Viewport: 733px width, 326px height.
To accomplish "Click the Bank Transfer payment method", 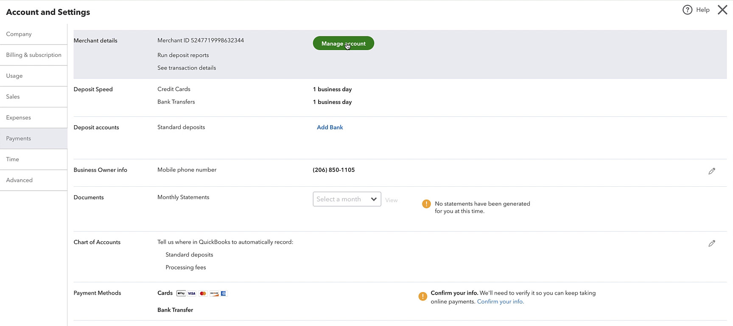I will 175,310.
